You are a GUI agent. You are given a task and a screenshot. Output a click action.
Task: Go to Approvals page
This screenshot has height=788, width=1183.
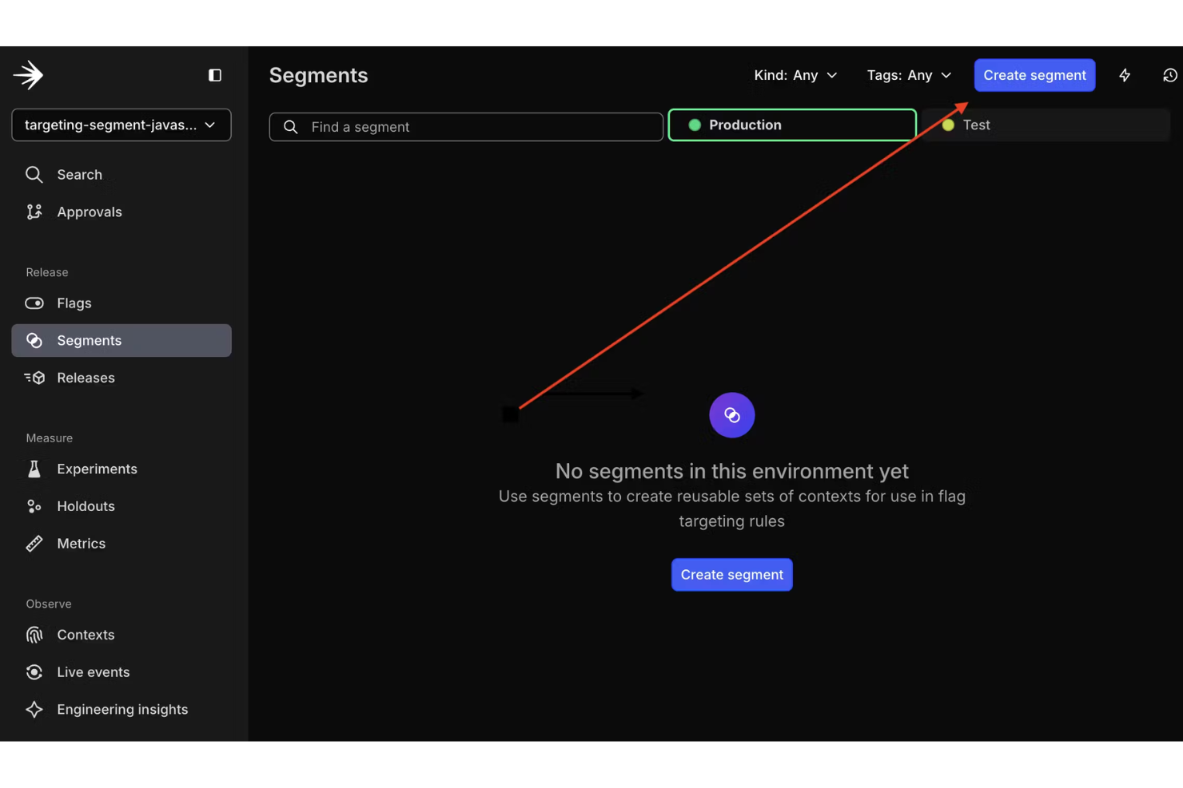pos(121,212)
